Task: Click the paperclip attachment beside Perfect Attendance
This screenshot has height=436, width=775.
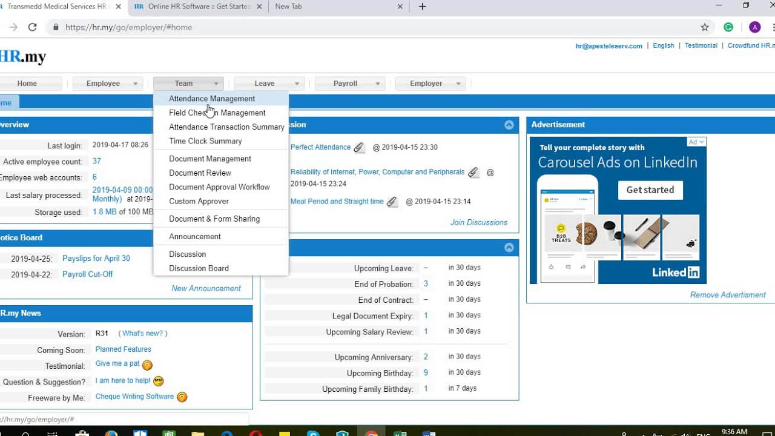Action: [x=358, y=147]
